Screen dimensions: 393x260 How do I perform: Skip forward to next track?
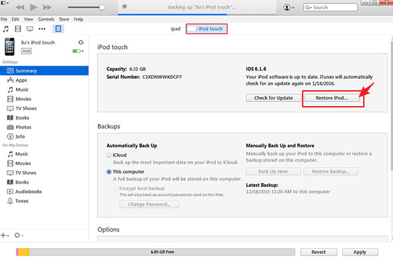tap(47, 7)
